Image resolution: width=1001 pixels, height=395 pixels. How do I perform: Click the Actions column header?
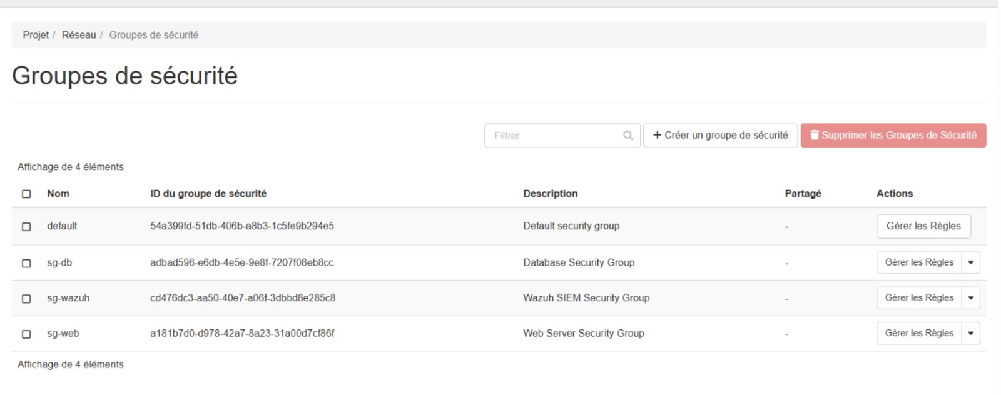click(895, 194)
